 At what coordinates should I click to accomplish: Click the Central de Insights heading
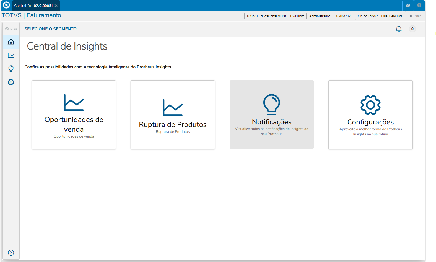67,46
